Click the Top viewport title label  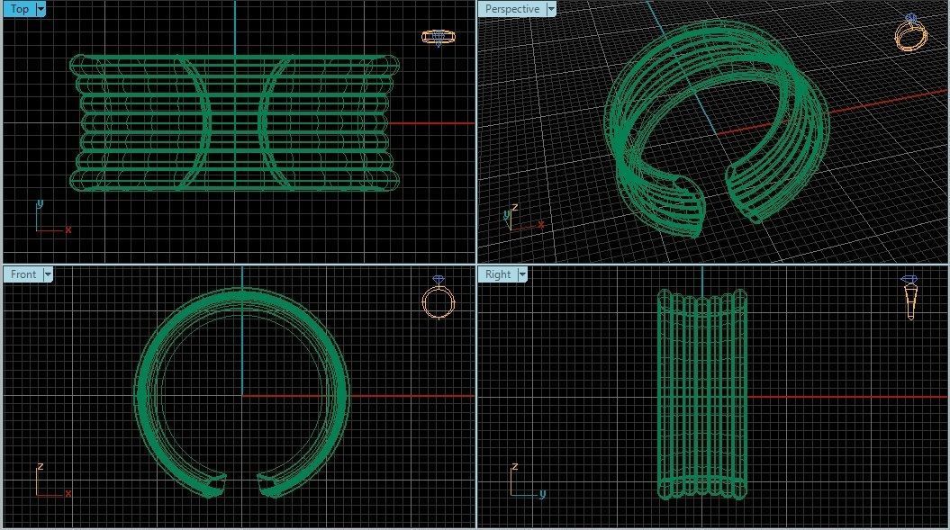pos(20,9)
